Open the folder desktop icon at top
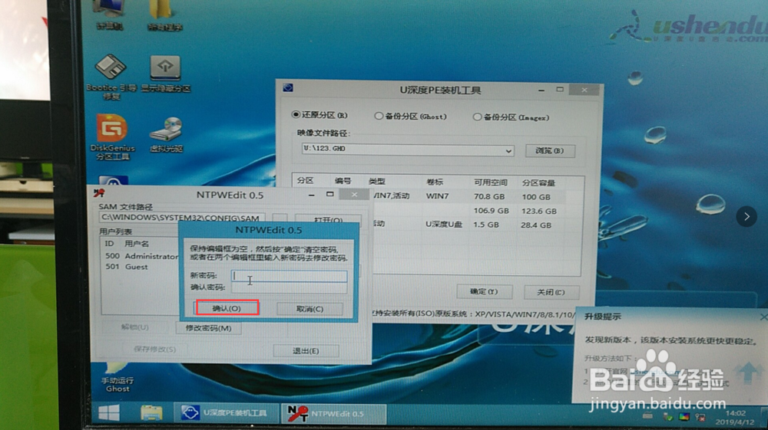The width and height of the screenshot is (768, 430). point(164,15)
